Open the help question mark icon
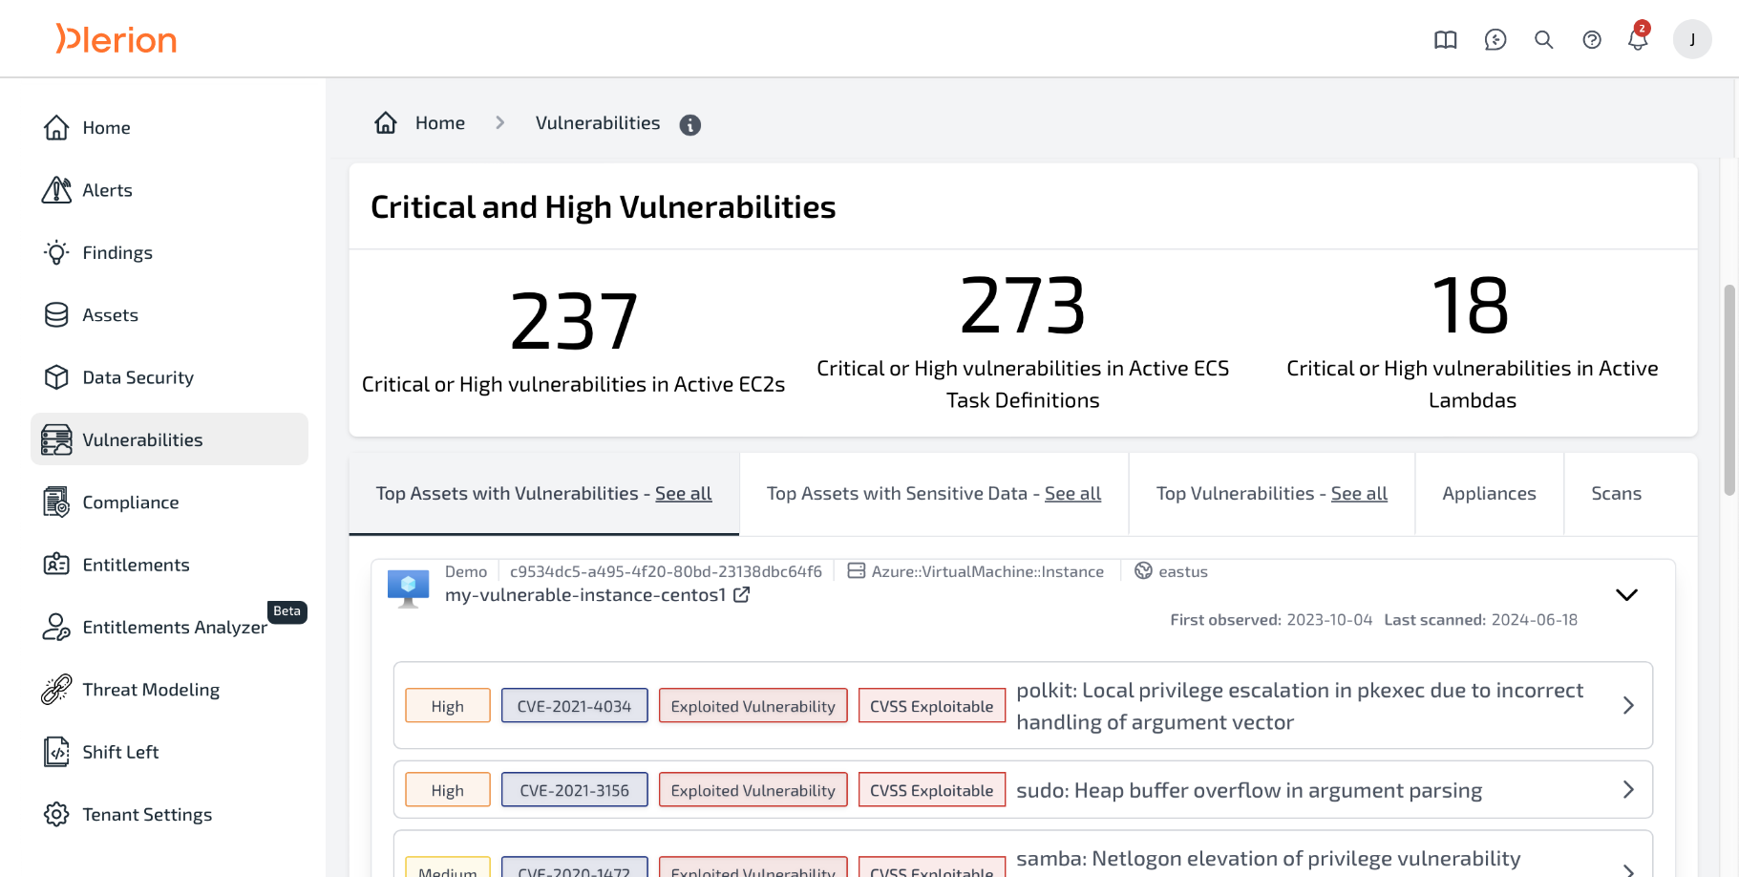 1592,40
